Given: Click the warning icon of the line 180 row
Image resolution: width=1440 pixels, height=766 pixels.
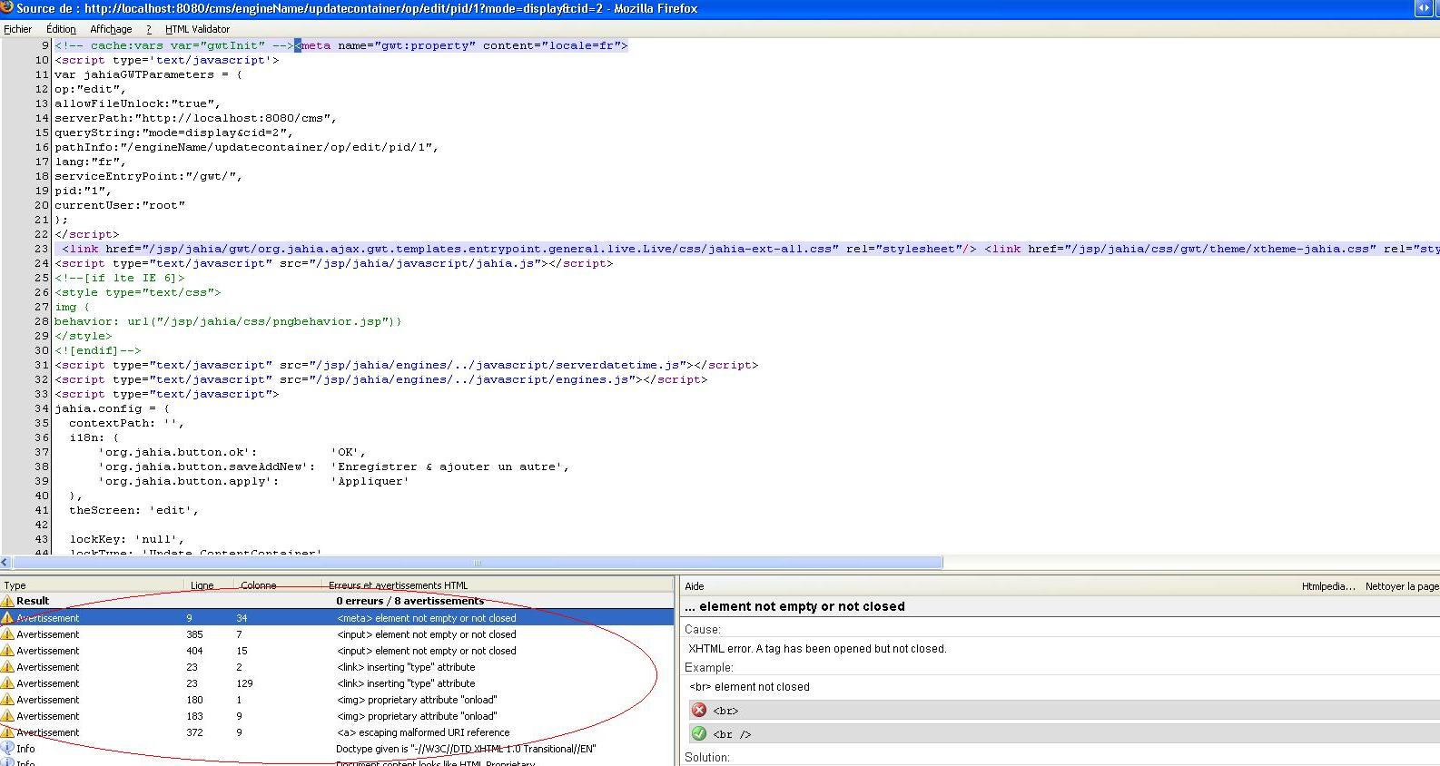Looking at the screenshot, I should click(x=7, y=700).
